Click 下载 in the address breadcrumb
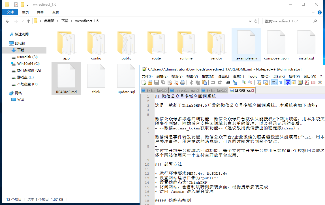This screenshot has width=325, height=205. tap(65, 21)
